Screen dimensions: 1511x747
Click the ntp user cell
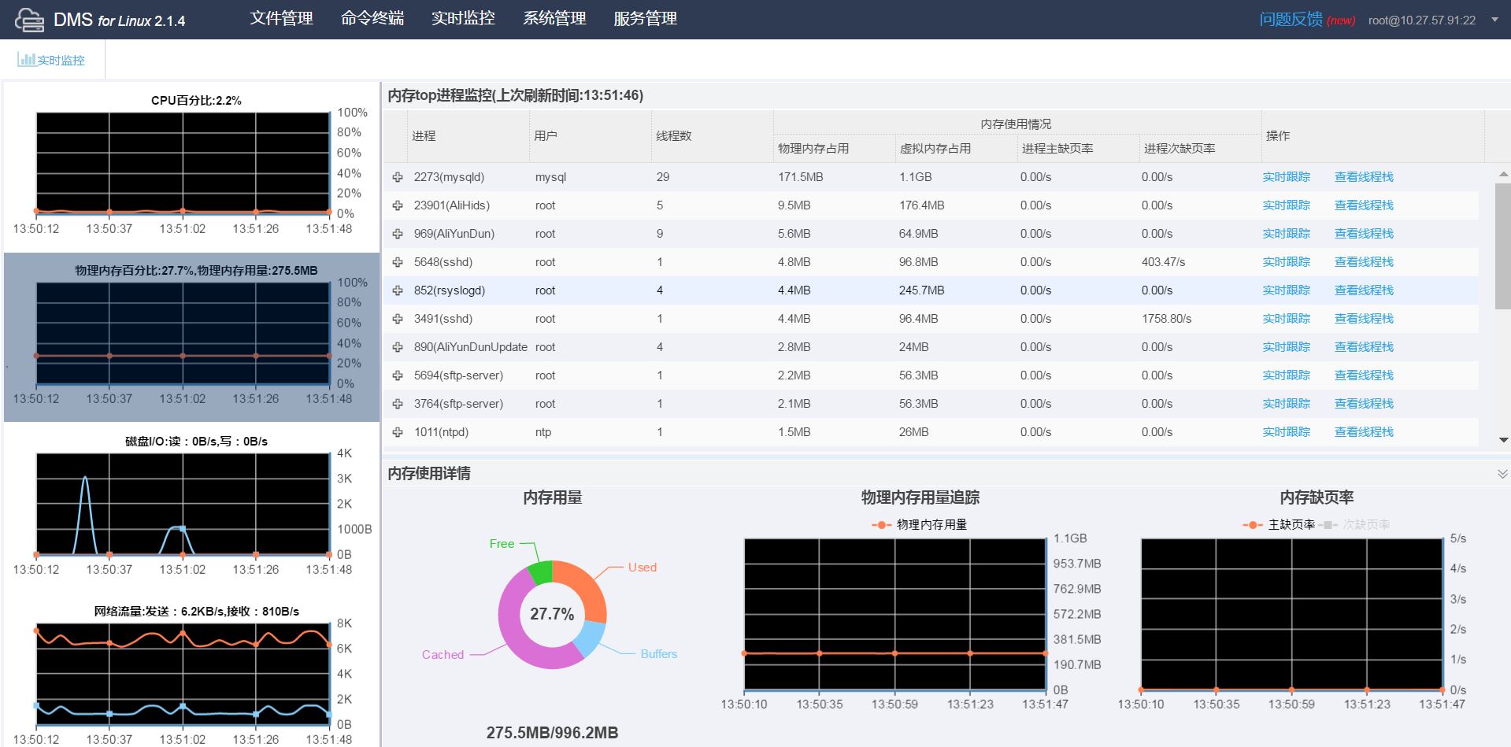pyautogui.click(x=543, y=432)
